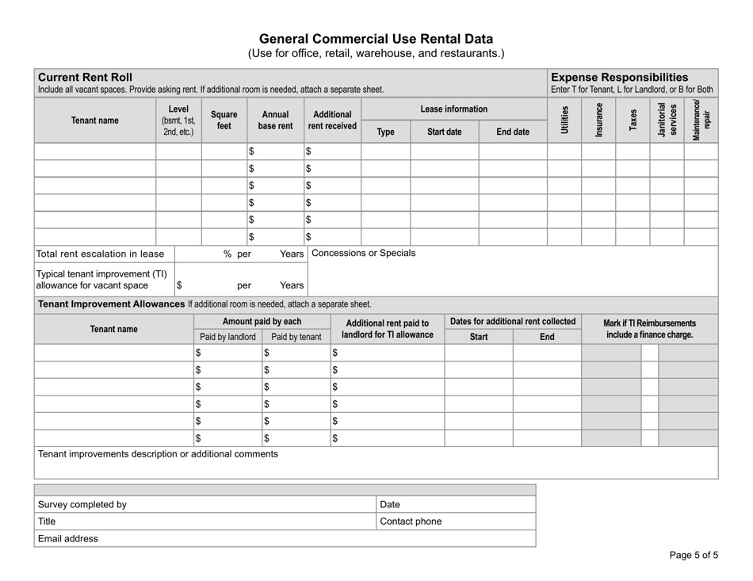This screenshot has width=753, height=581.
Task: Select the lease Type cell, first row
Action: pos(386,150)
